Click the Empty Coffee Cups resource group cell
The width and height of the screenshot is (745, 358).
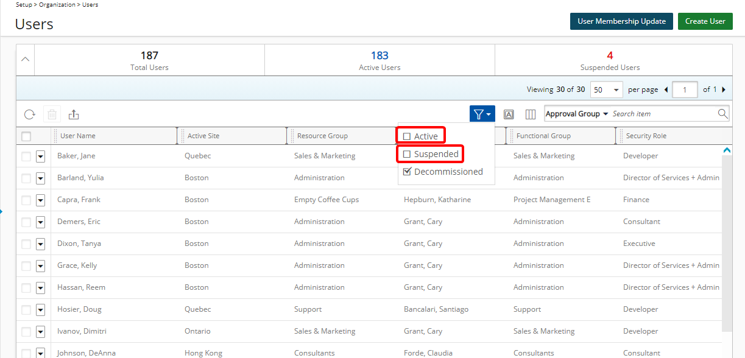(x=327, y=200)
